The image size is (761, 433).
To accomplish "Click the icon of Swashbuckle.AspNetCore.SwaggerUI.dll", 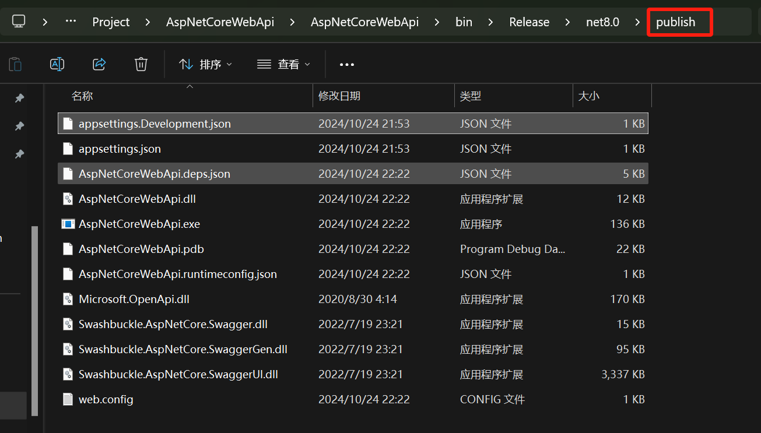I will (68, 374).
